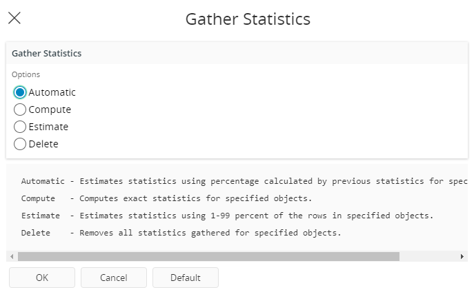The height and width of the screenshot is (292, 474).
Task: Click the scrollbar's right arrow
Action: click(462, 256)
